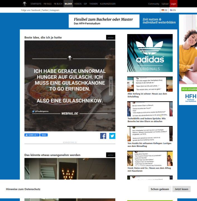The image size is (197, 201).
Task: Open the GIF section
Action: click(x=85, y=4)
